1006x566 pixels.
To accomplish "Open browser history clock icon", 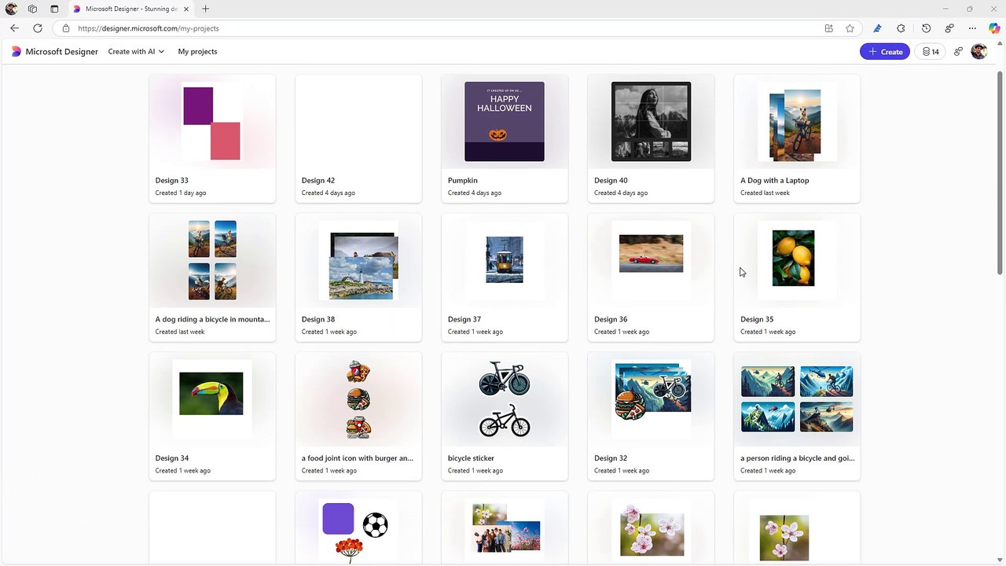I will click(926, 28).
